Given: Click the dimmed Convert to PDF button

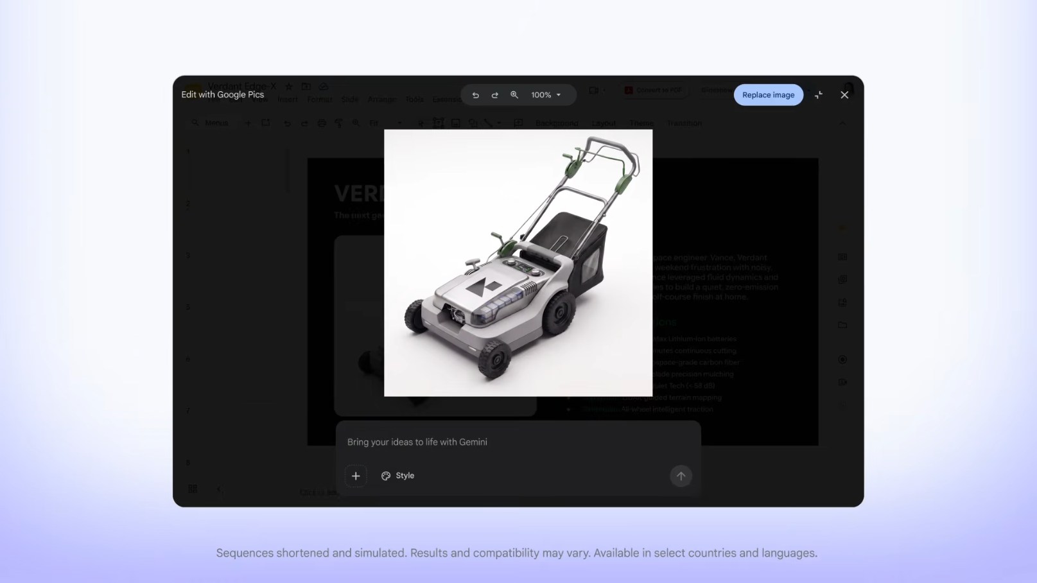Looking at the screenshot, I should pyautogui.click(x=655, y=91).
